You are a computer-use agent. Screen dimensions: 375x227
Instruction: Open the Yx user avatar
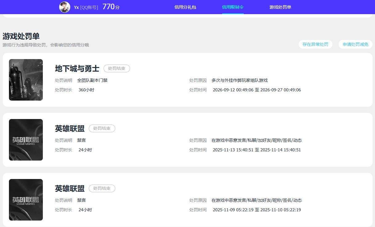pyautogui.click(x=65, y=7)
